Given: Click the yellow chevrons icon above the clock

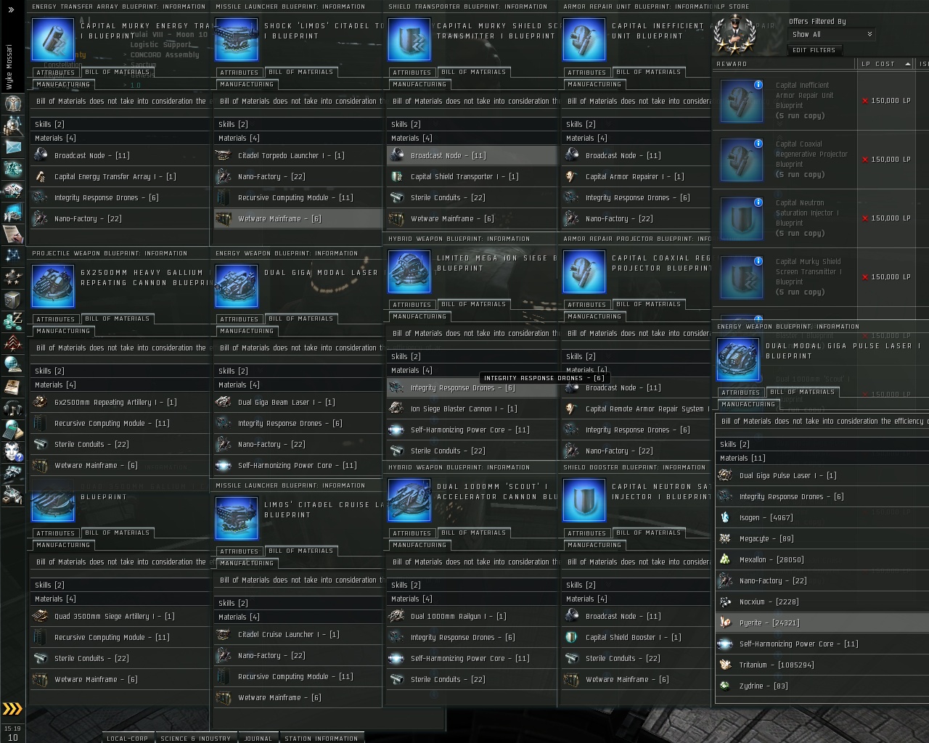Looking at the screenshot, I should 12,709.
